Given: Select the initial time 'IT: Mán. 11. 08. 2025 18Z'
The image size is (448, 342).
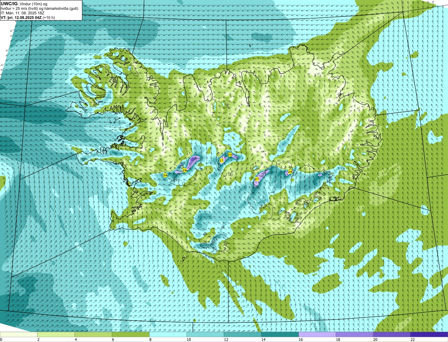Looking at the screenshot, I should (22, 13).
